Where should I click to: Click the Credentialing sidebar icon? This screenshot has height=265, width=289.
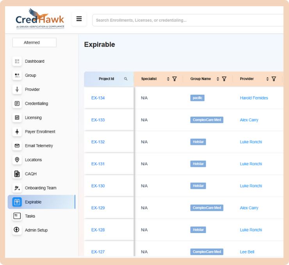click(17, 104)
